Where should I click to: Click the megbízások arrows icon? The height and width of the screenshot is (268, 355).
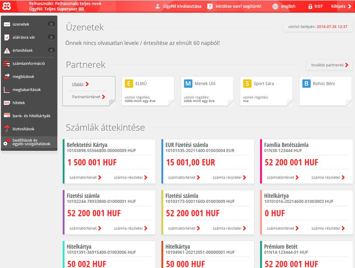point(7,77)
